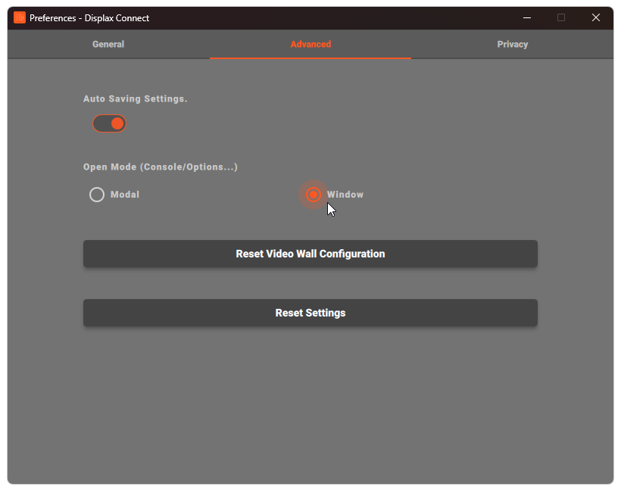Image resolution: width=621 pixels, height=493 pixels.
Task: Click the Displax Connect app icon in title bar
Action: 20,17
